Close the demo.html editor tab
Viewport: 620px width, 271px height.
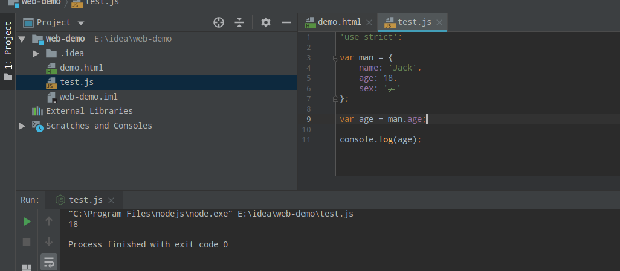pos(369,22)
